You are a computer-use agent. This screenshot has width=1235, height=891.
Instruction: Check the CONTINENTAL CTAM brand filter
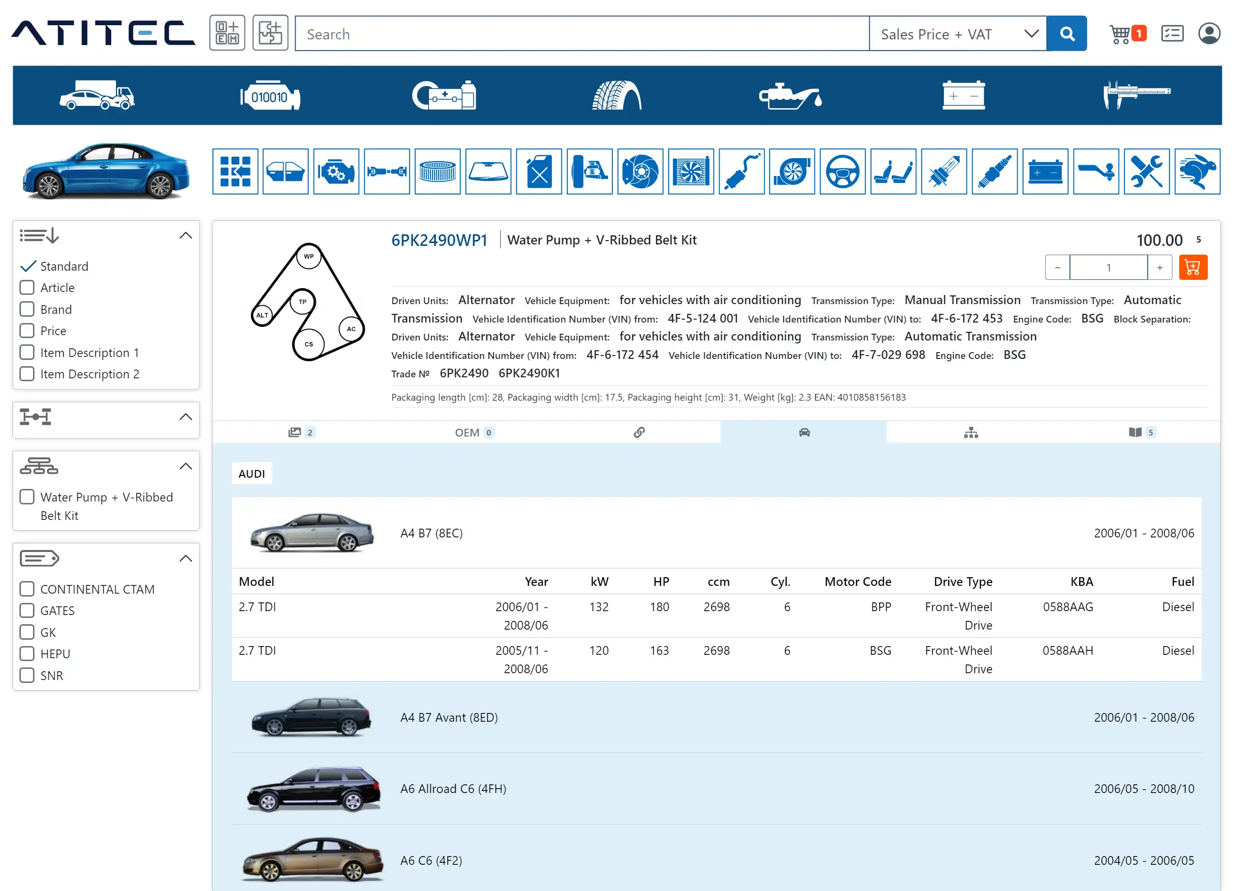point(27,589)
